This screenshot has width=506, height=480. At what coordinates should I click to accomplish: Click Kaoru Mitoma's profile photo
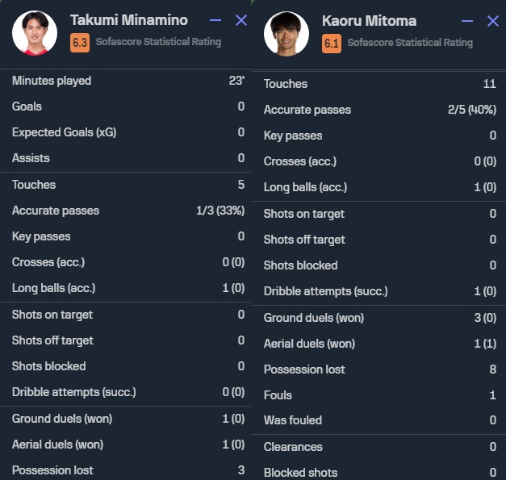click(x=286, y=33)
